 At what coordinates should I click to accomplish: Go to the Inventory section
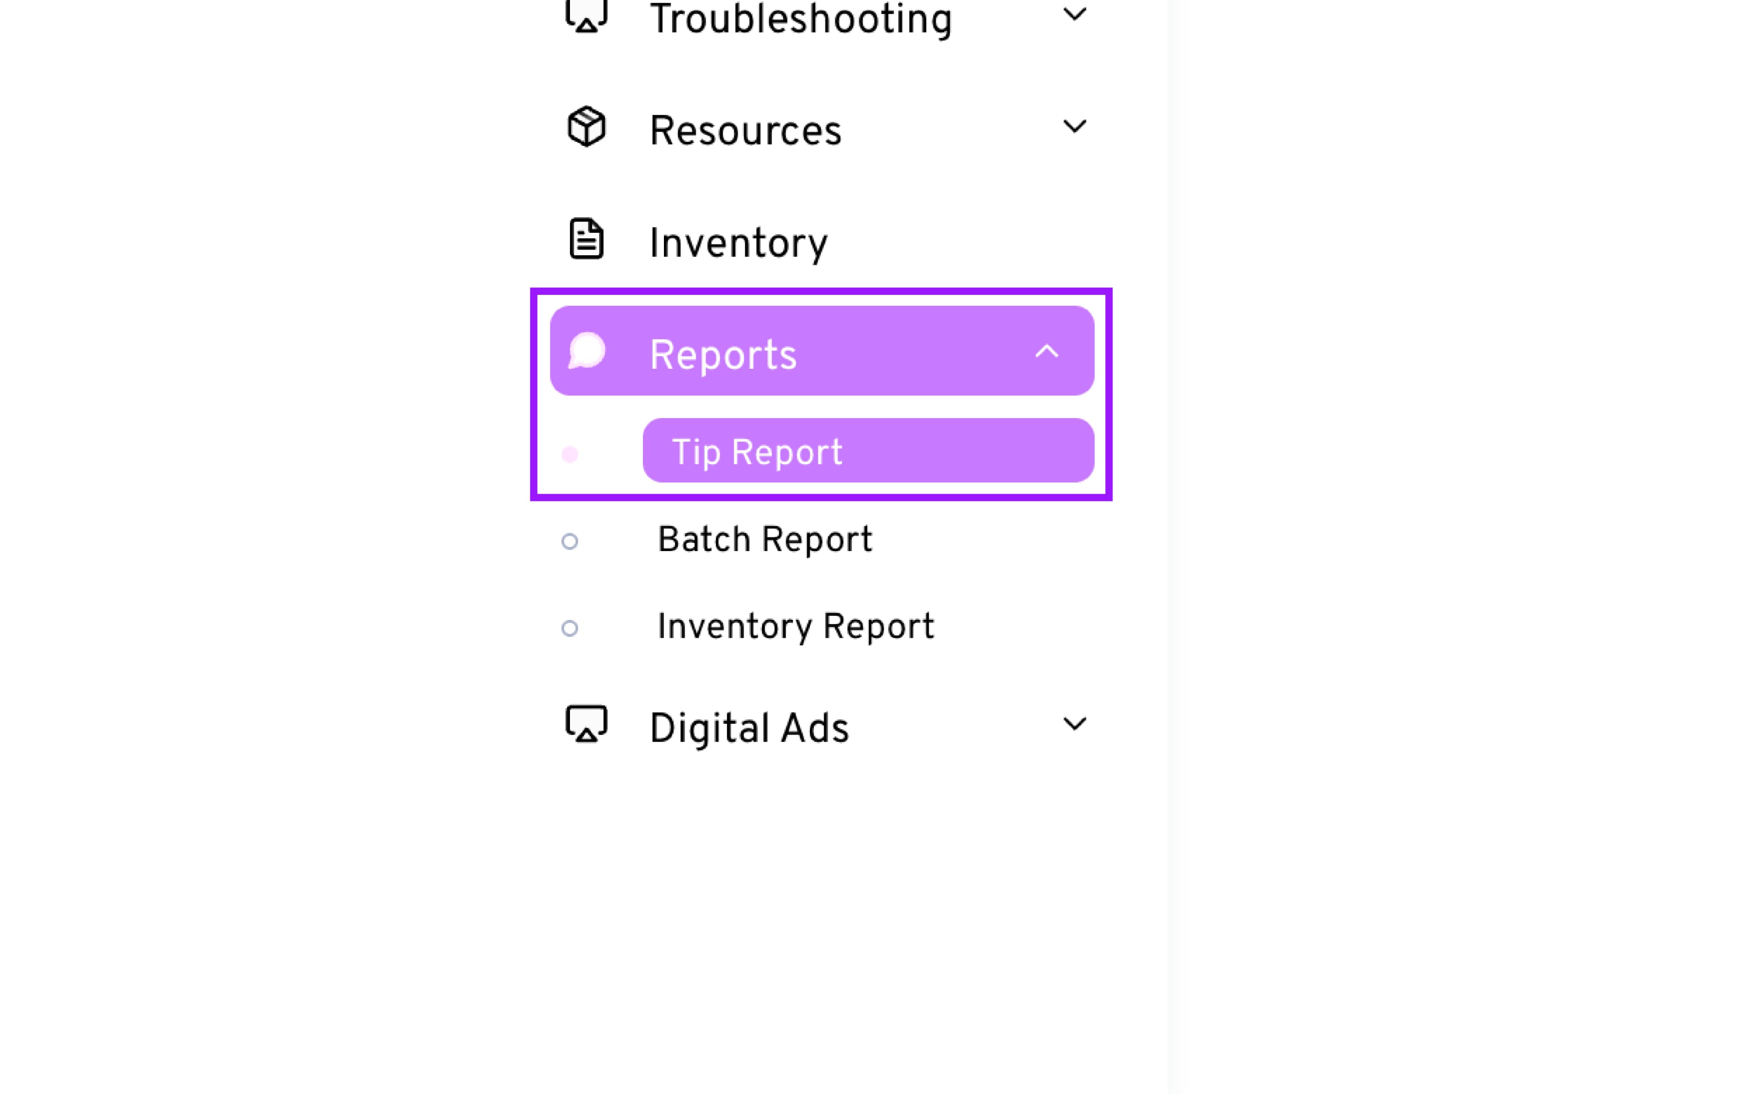[738, 243]
